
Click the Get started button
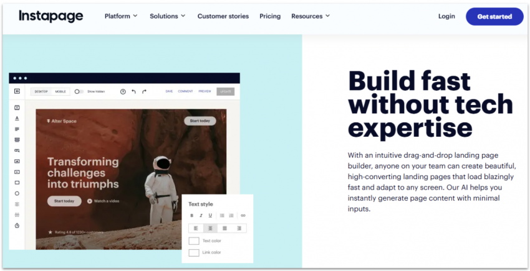click(494, 17)
